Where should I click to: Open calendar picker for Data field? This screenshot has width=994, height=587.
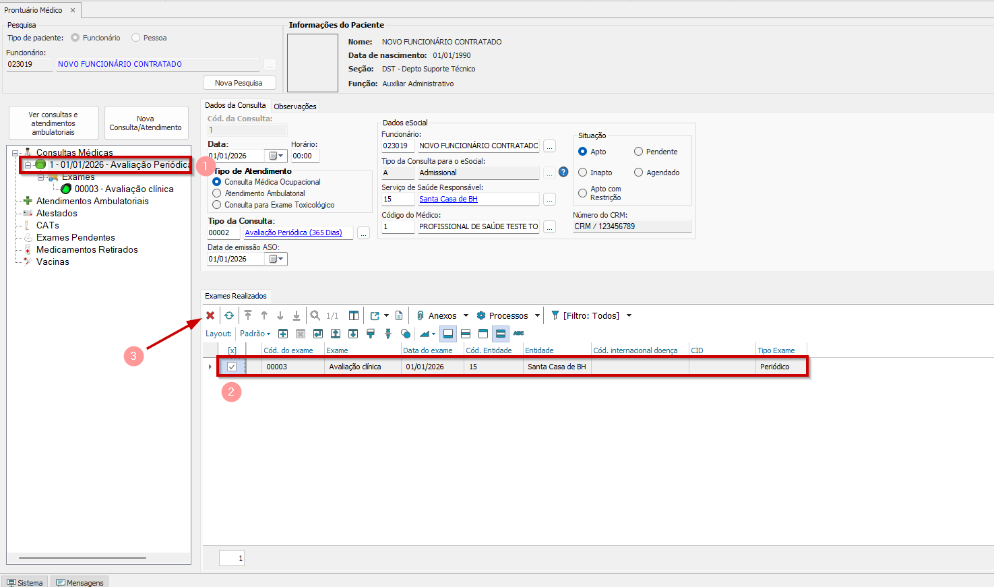[276, 156]
